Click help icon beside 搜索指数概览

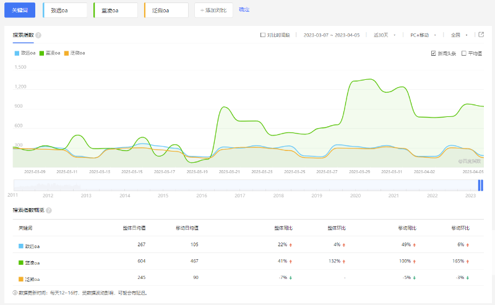pyautogui.click(x=48, y=210)
